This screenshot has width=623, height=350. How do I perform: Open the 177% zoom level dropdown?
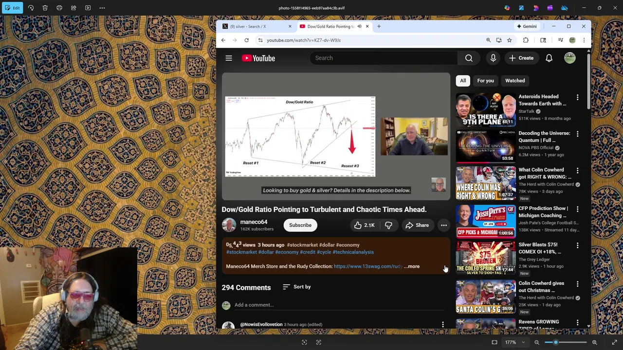click(x=515, y=342)
